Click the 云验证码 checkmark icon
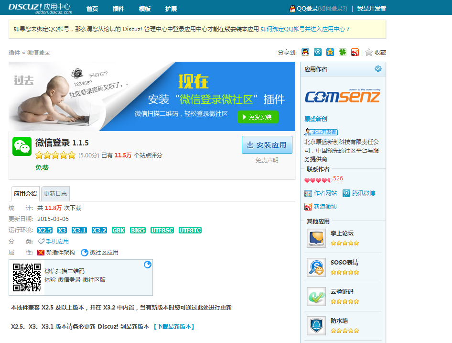452x343 pixels. click(316, 297)
